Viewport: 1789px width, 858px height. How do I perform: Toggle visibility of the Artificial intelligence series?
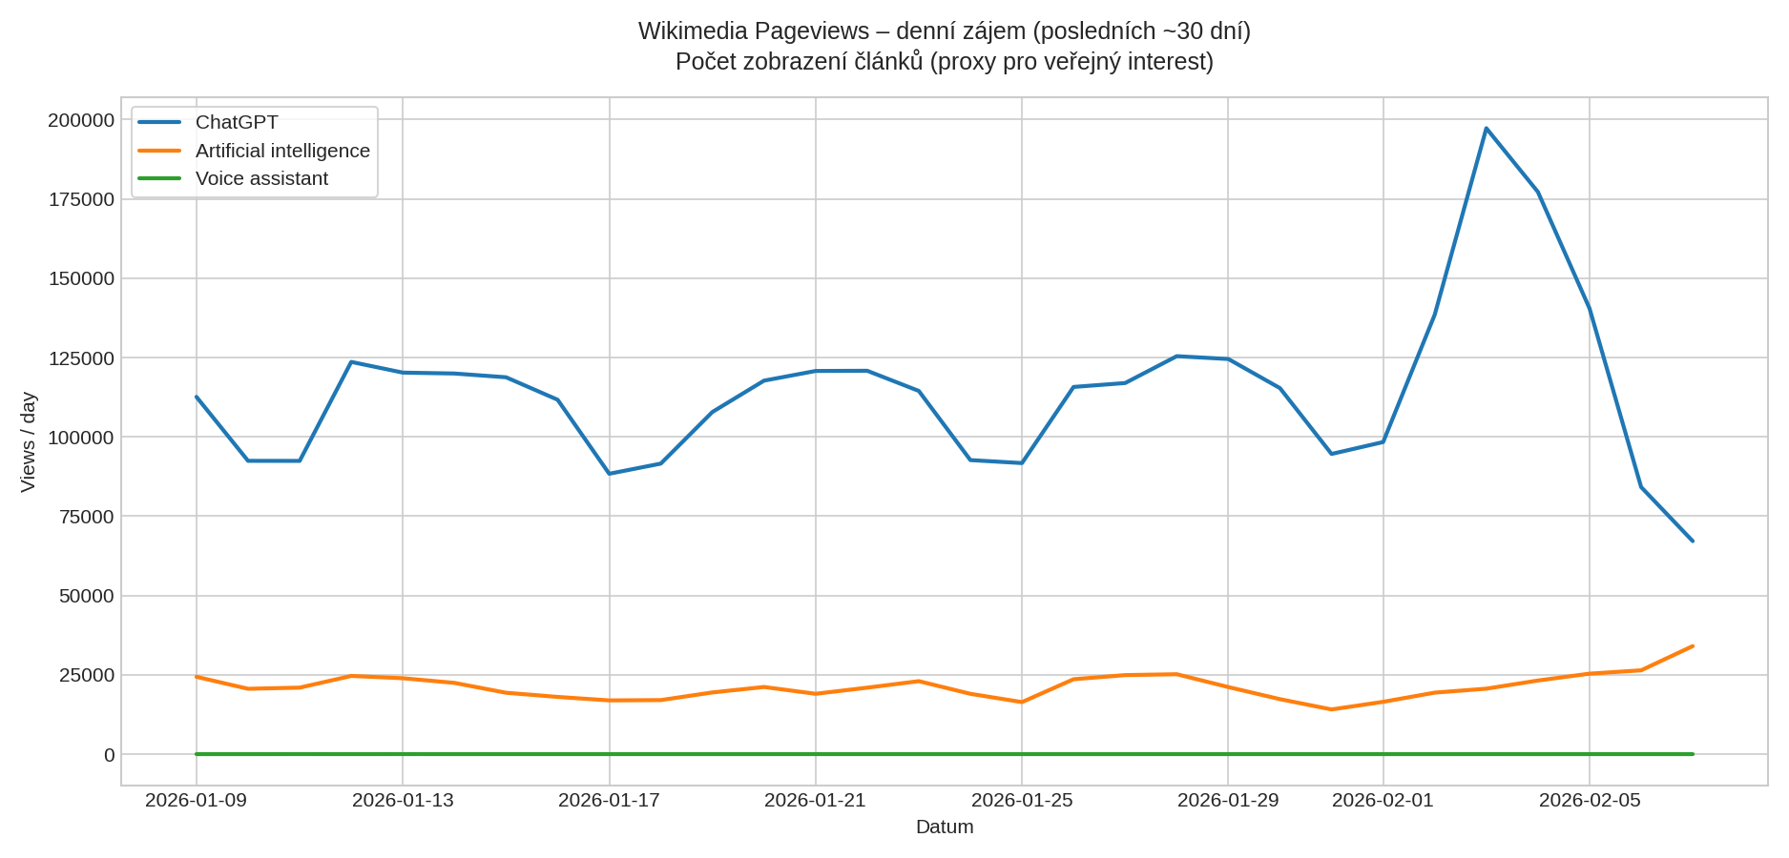click(283, 150)
